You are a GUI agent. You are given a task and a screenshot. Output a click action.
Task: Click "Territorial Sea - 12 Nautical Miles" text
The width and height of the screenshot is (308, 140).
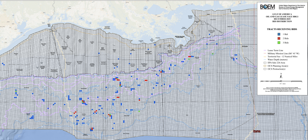[283, 57]
